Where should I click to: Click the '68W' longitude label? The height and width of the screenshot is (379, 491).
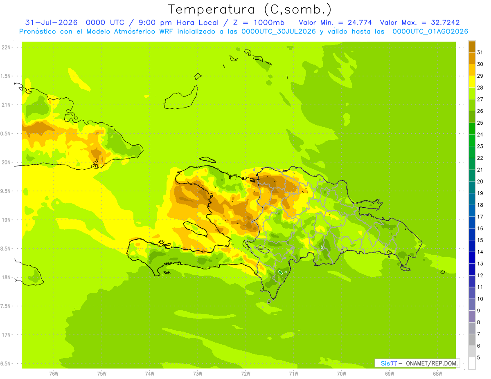pyautogui.click(x=437, y=373)
